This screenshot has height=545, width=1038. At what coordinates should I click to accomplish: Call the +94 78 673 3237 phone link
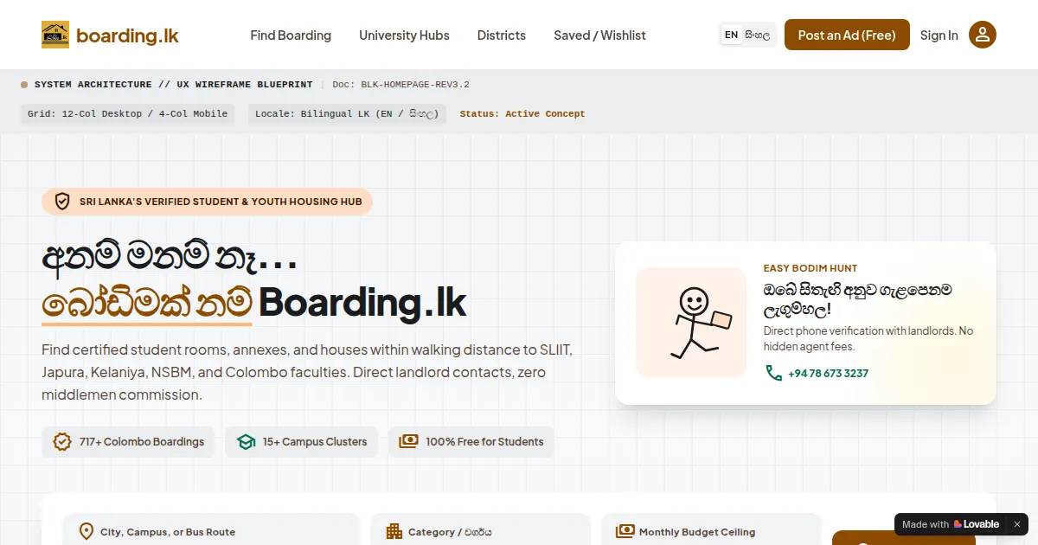coord(828,373)
